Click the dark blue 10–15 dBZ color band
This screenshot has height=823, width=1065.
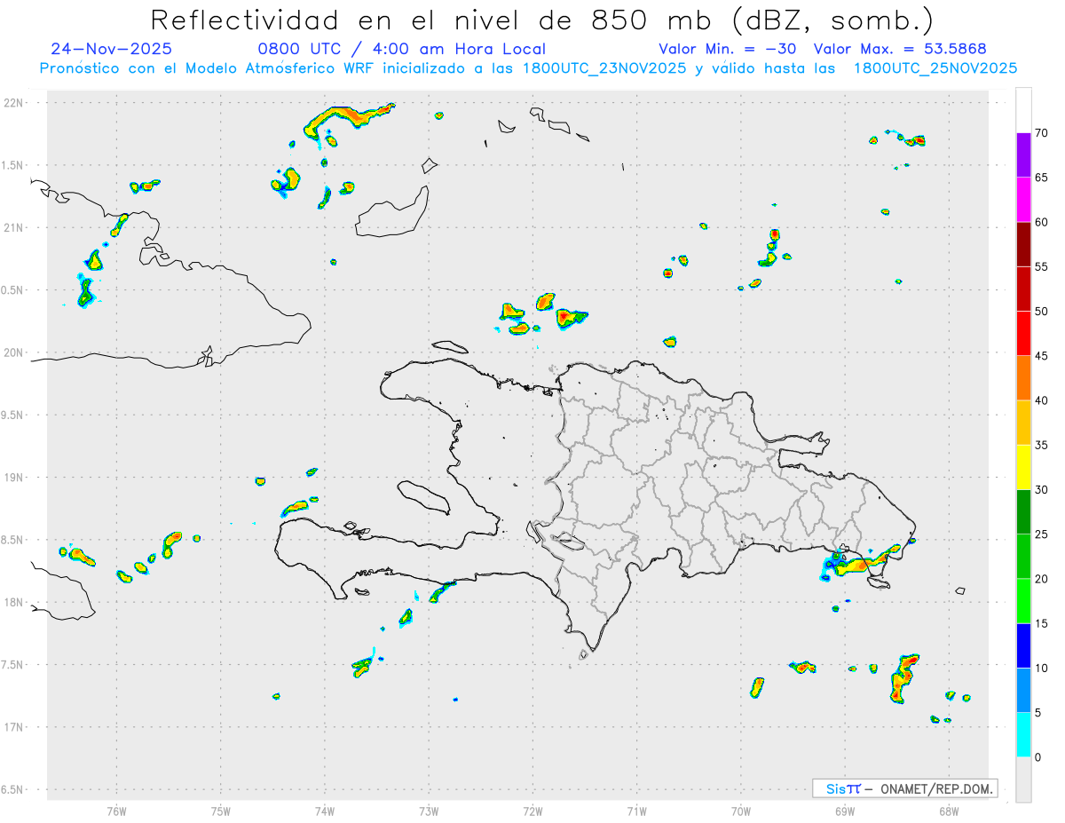point(1023,646)
